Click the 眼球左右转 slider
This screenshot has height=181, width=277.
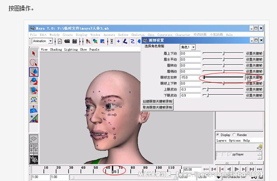[x=223, y=77]
